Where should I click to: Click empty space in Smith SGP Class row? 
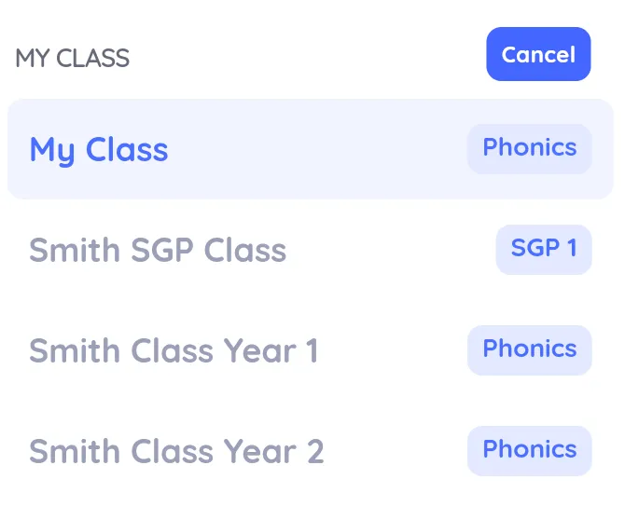coord(392,250)
